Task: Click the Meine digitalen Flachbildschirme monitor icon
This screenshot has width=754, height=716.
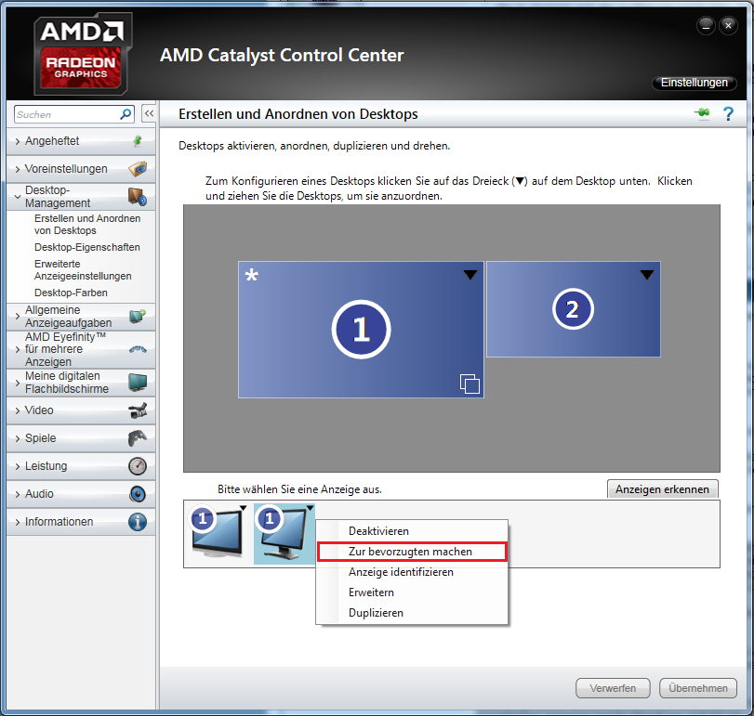Action: click(138, 383)
